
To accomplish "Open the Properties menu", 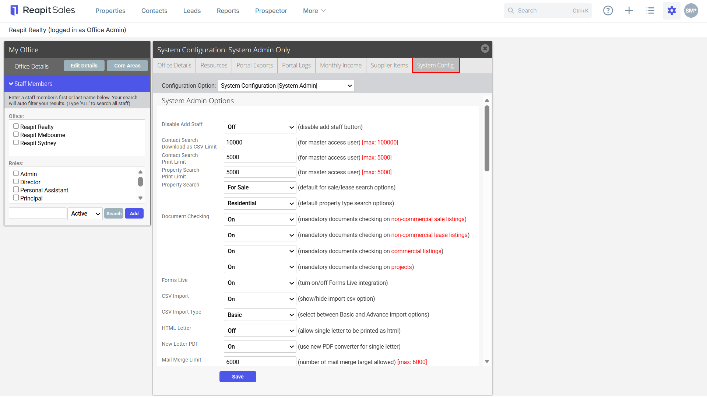I will (110, 11).
